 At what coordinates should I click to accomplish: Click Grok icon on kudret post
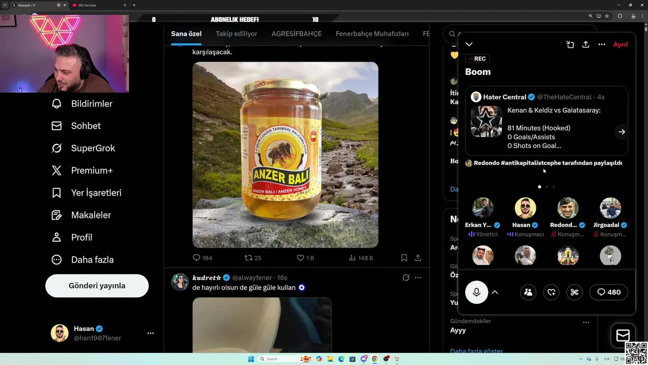point(406,277)
